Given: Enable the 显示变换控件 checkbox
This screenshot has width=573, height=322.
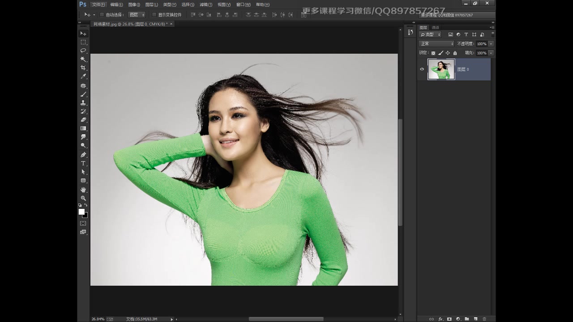Looking at the screenshot, I should pyautogui.click(x=154, y=15).
